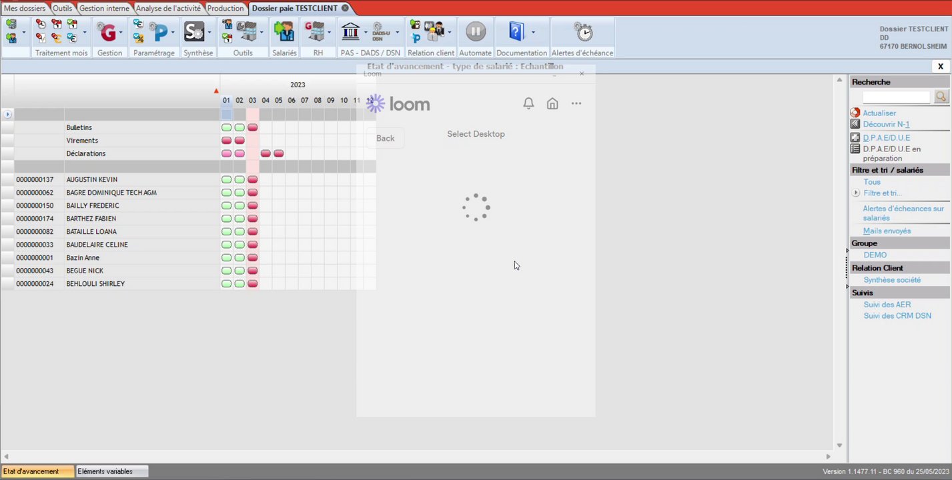Viewport: 952px width, 480px height.
Task: Switch to the Outils top tab
Action: 62,8
